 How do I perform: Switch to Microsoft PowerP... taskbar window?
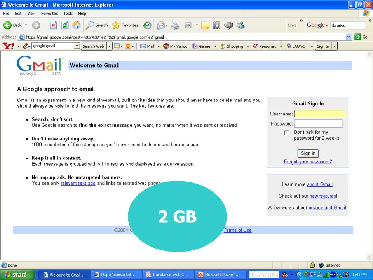click(220, 275)
